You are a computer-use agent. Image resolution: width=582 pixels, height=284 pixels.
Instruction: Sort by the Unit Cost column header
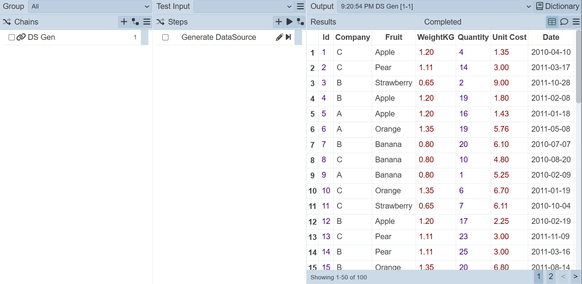pos(509,37)
